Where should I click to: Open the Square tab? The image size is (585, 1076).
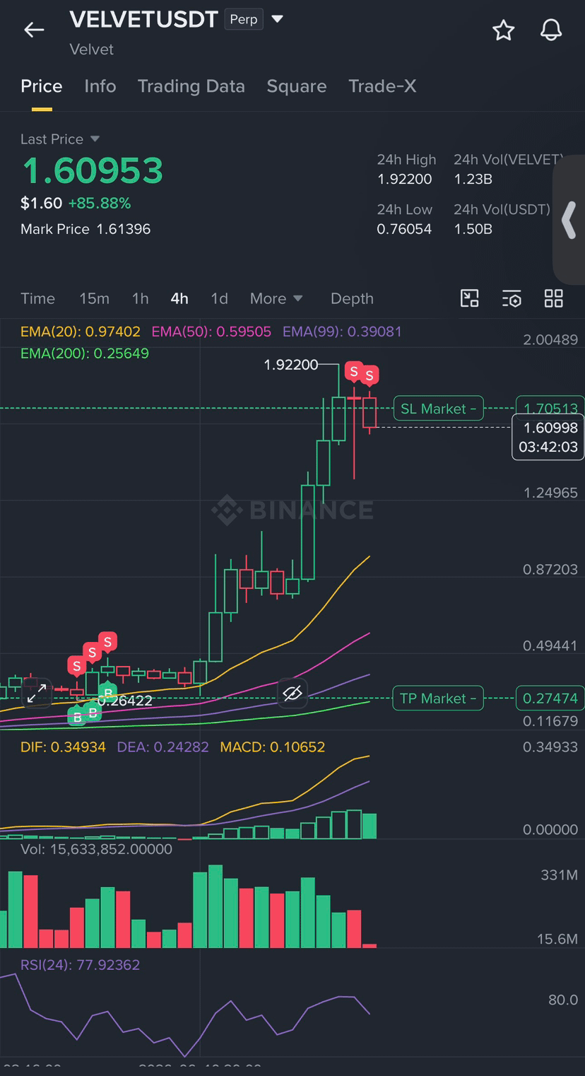[297, 86]
